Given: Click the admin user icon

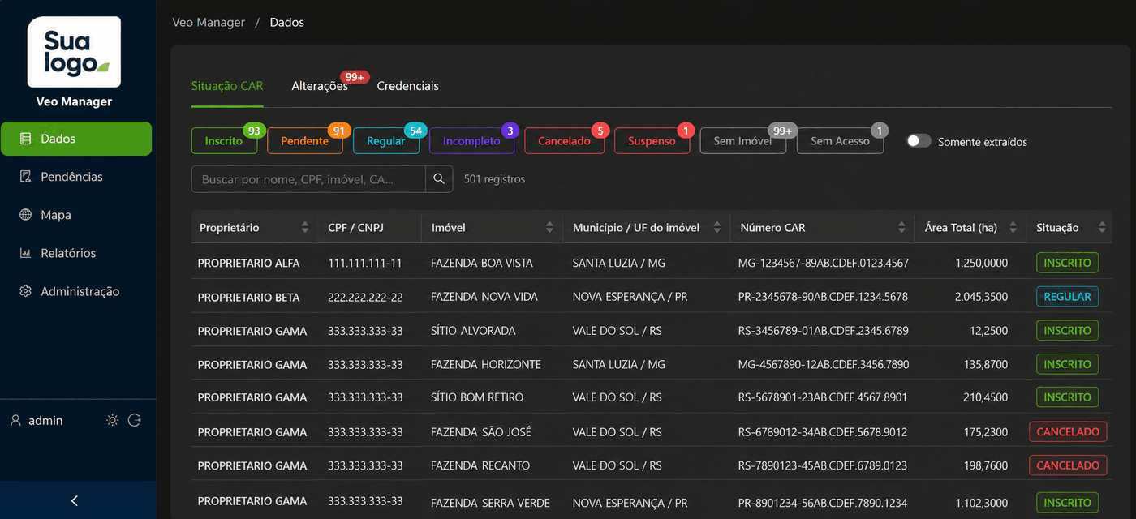Looking at the screenshot, I should point(15,421).
